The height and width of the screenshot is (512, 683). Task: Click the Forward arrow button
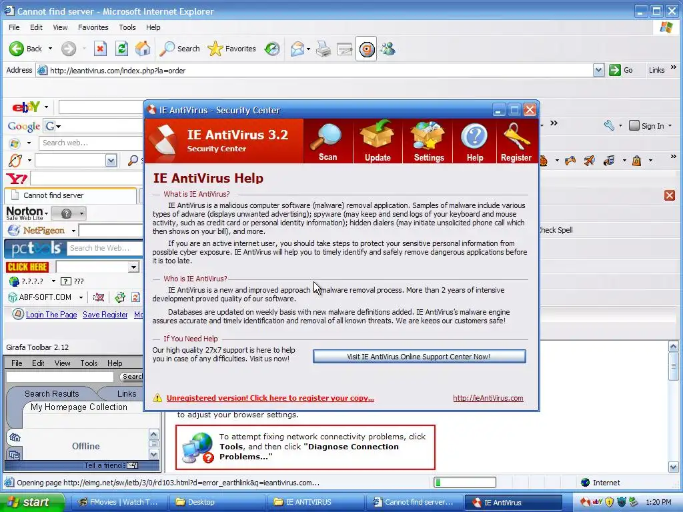click(x=69, y=49)
